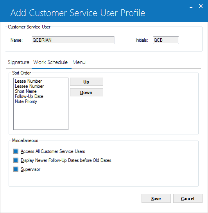Screen dimensions: 208x213
Task: Click the Down button for sort order
Action: [86, 92]
